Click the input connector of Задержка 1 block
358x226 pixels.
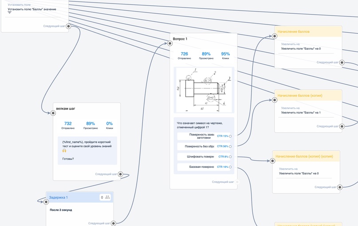(46, 202)
